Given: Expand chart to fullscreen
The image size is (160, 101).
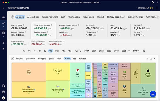Looking at the screenshot, I should pyautogui.click(x=151, y=59).
